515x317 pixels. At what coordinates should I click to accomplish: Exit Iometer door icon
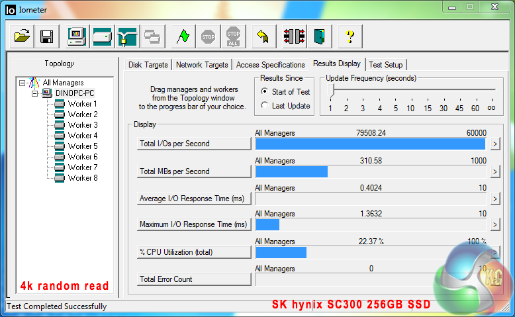pos(319,36)
